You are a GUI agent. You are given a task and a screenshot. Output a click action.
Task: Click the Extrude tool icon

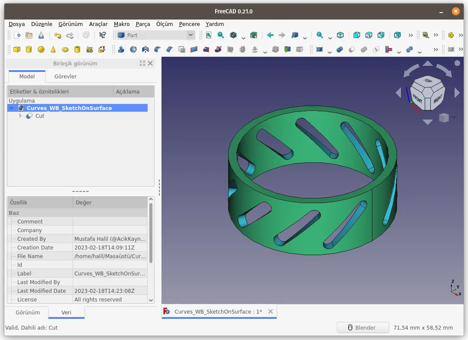(121, 49)
